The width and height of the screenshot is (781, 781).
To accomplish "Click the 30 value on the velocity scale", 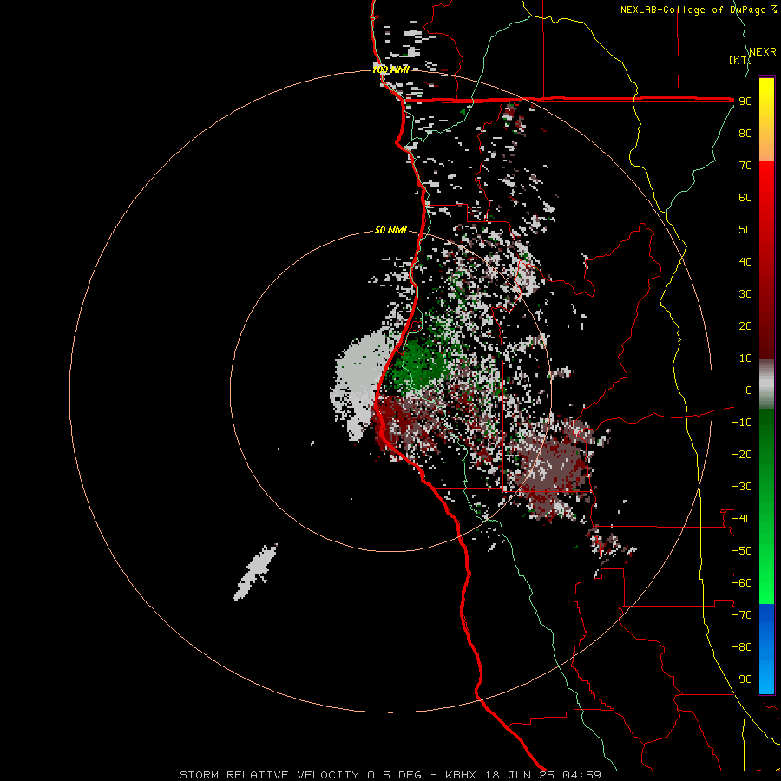I will point(745,294).
